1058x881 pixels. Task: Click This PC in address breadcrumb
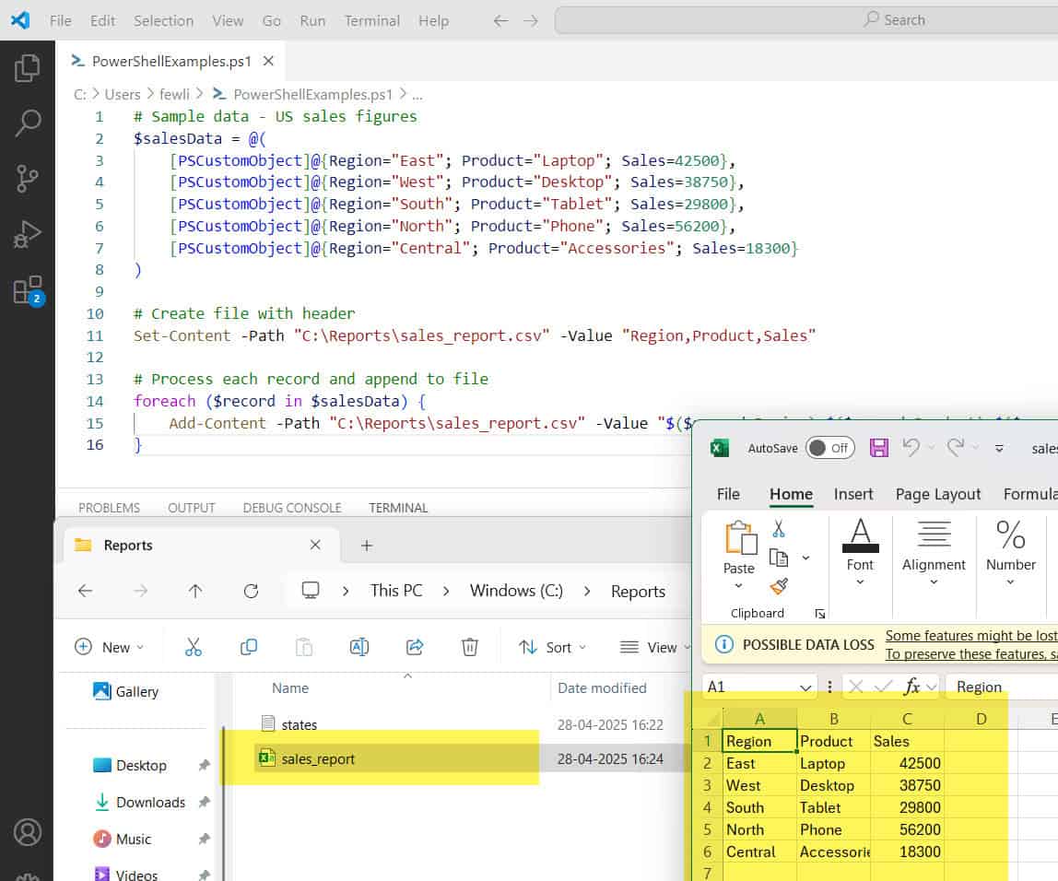coord(396,591)
